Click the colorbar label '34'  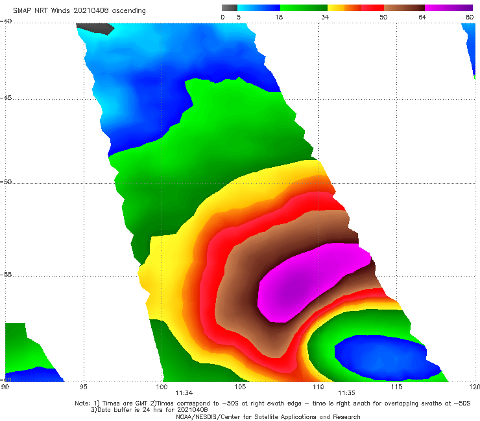pos(325,17)
